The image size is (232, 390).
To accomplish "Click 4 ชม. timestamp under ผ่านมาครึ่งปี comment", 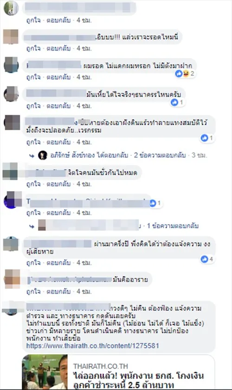I will pos(84,262).
